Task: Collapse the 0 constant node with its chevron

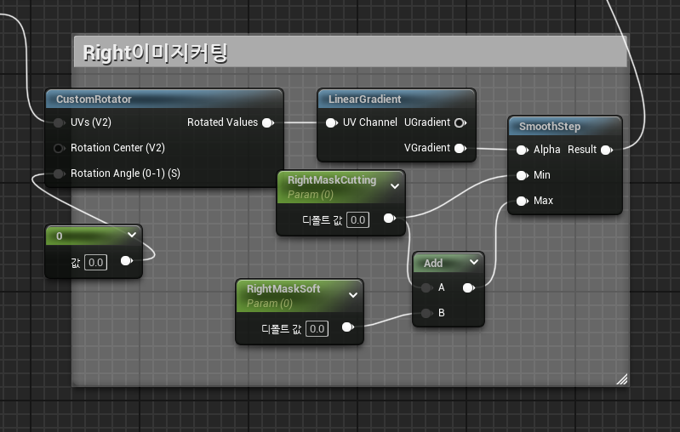Action: coord(132,235)
